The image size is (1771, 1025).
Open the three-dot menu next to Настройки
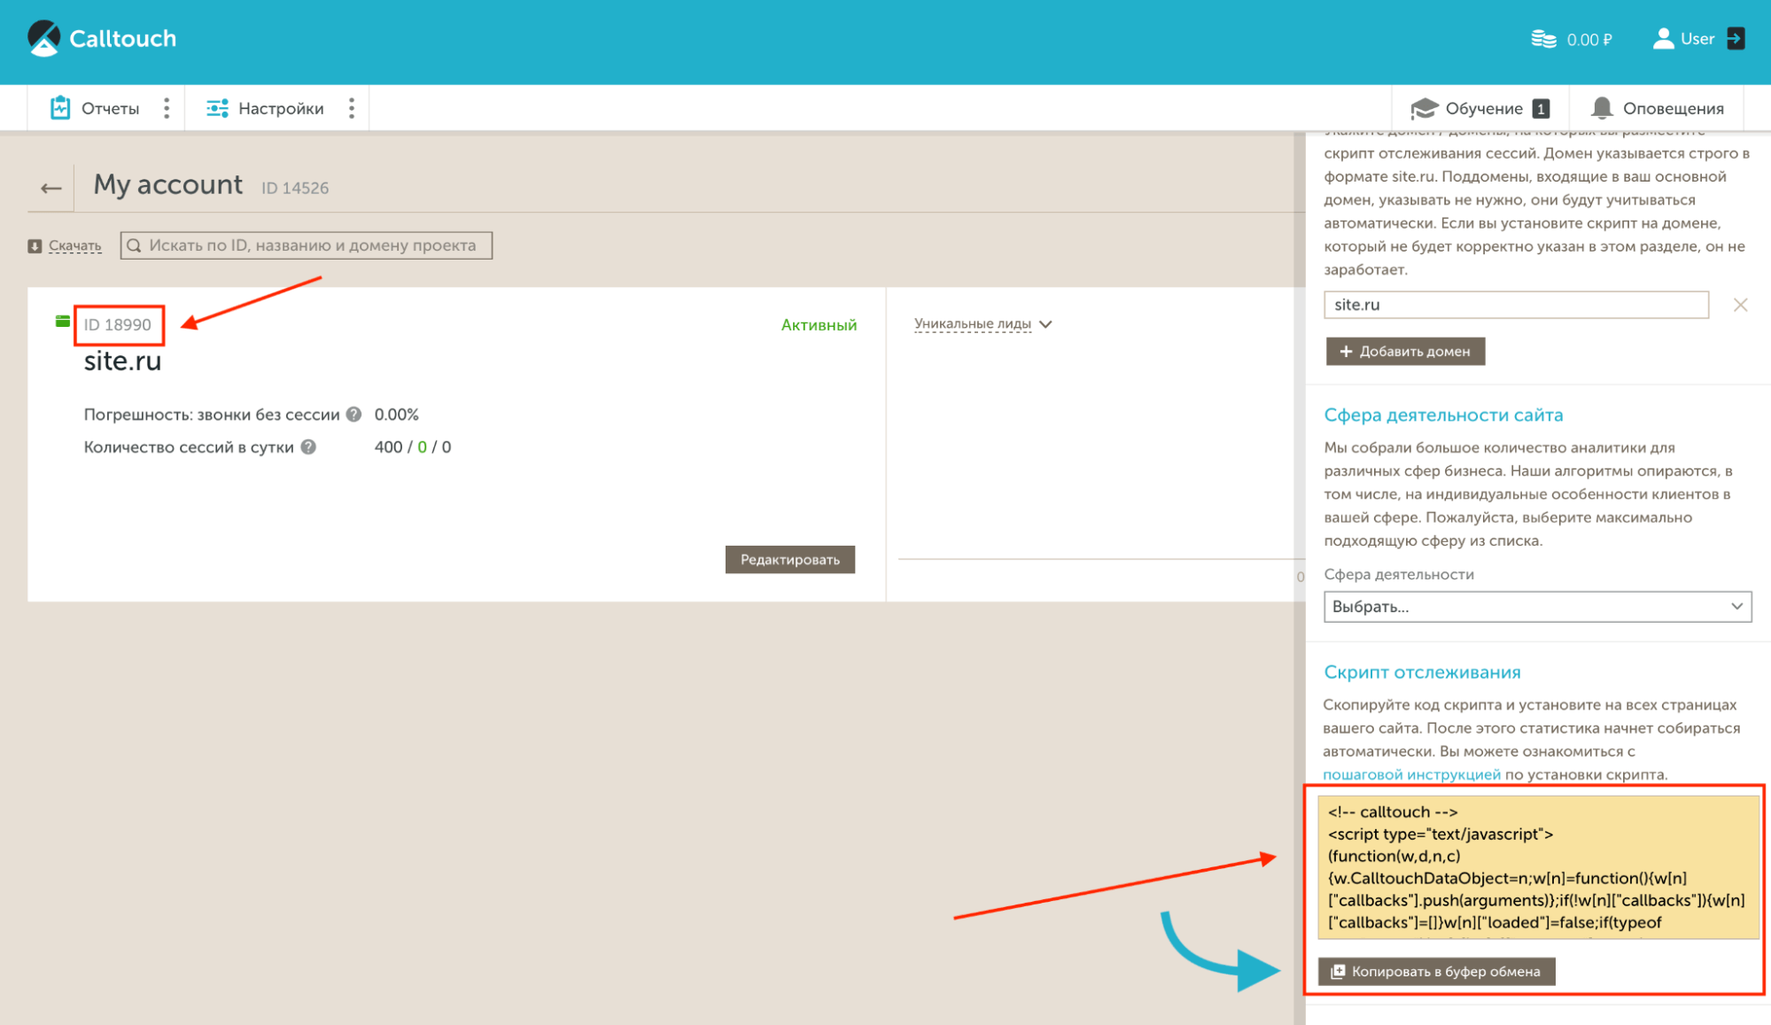(x=351, y=107)
